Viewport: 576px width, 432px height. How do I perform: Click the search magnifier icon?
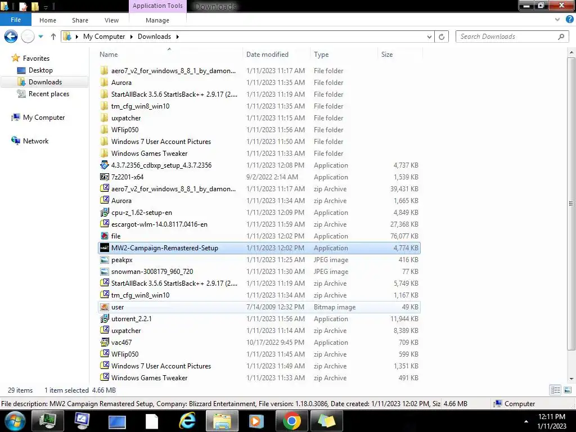coord(561,37)
